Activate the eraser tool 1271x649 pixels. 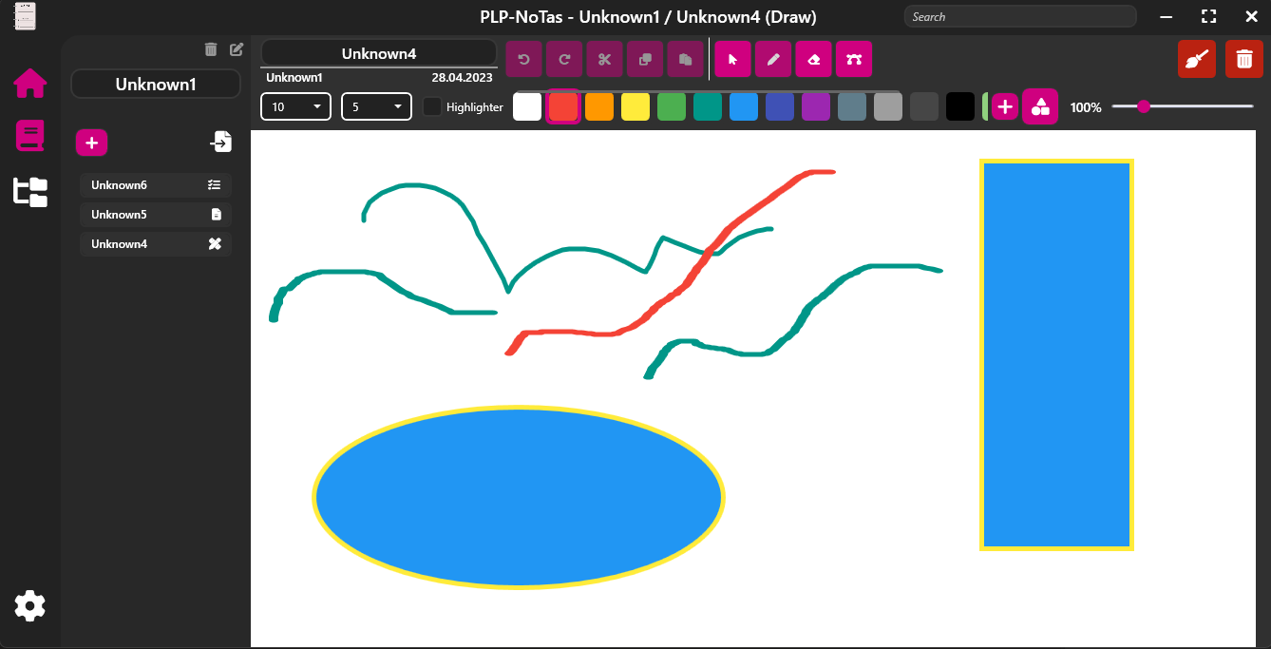point(813,59)
